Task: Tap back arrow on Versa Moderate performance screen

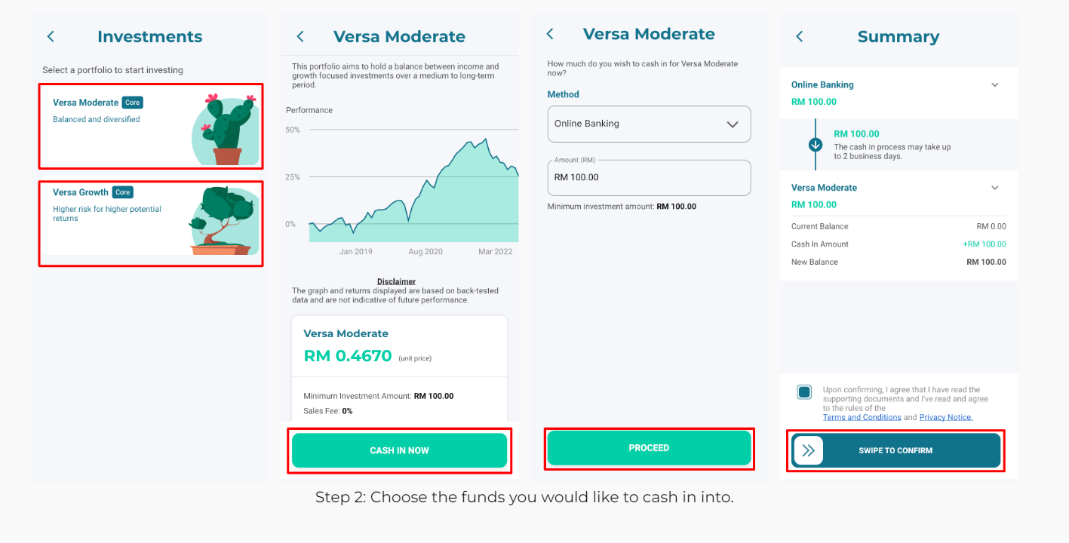Action: click(300, 36)
